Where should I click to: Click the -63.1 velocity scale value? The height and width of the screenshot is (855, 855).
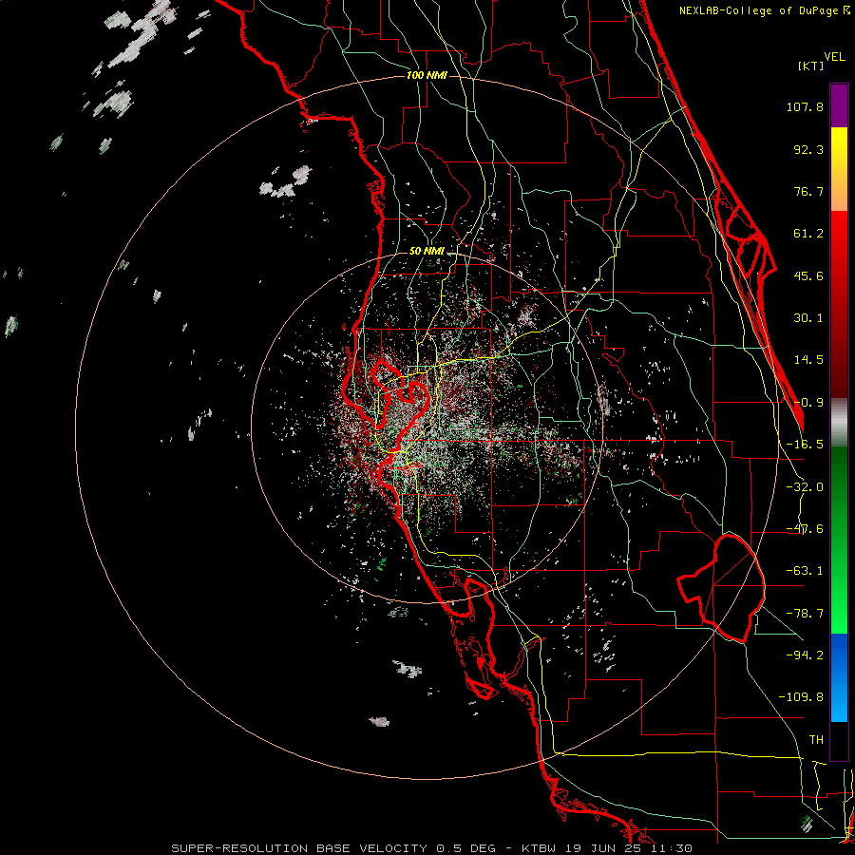click(805, 571)
